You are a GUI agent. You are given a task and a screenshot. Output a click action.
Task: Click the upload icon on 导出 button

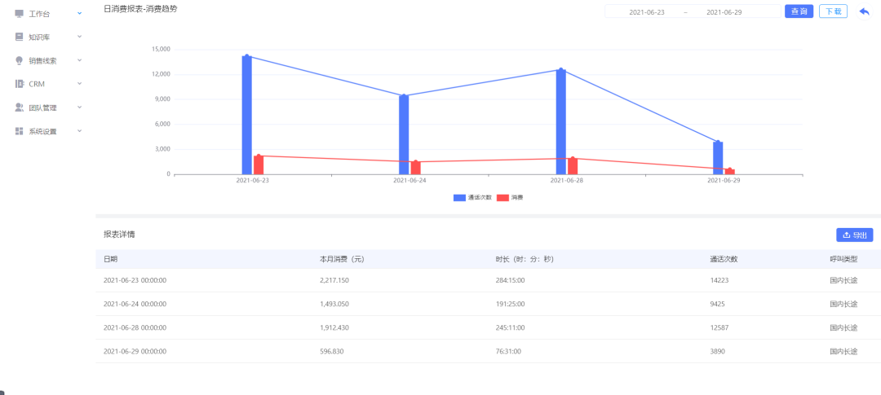coord(846,235)
